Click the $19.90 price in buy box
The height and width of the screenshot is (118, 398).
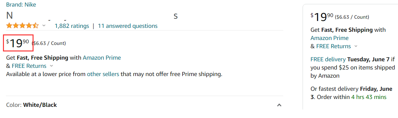(x=322, y=17)
